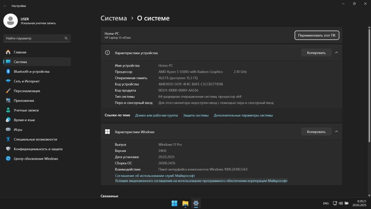Click product code 00331-10000-00001-AA556
The width and height of the screenshot is (371, 209).
click(x=178, y=91)
